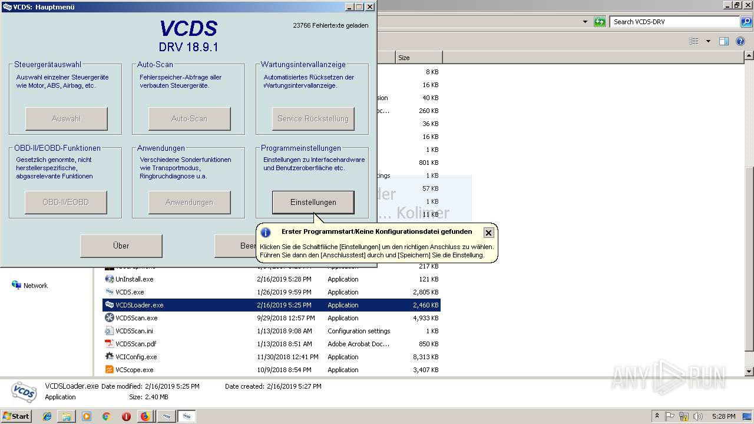This screenshot has height=424, width=754.
Task: Open Opera from the taskbar
Action: point(126,416)
